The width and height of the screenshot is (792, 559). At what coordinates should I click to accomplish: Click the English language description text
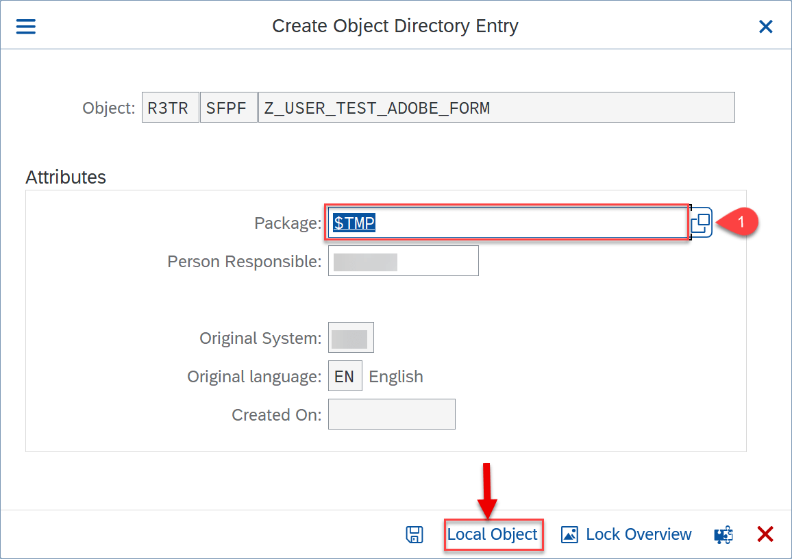[x=396, y=377]
